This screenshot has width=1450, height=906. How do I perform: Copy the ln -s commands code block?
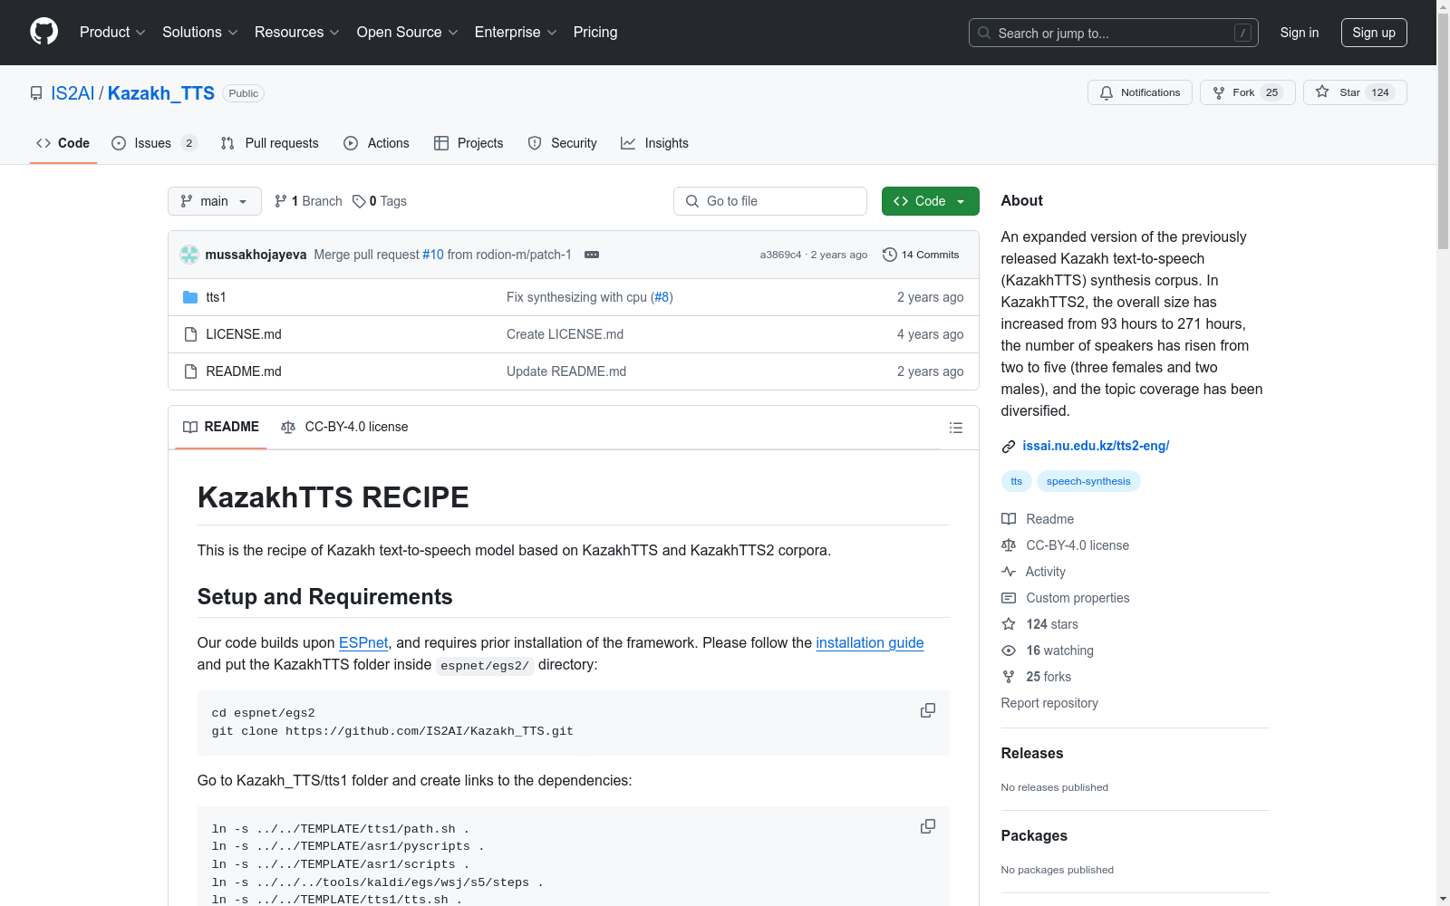tap(928, 826)
